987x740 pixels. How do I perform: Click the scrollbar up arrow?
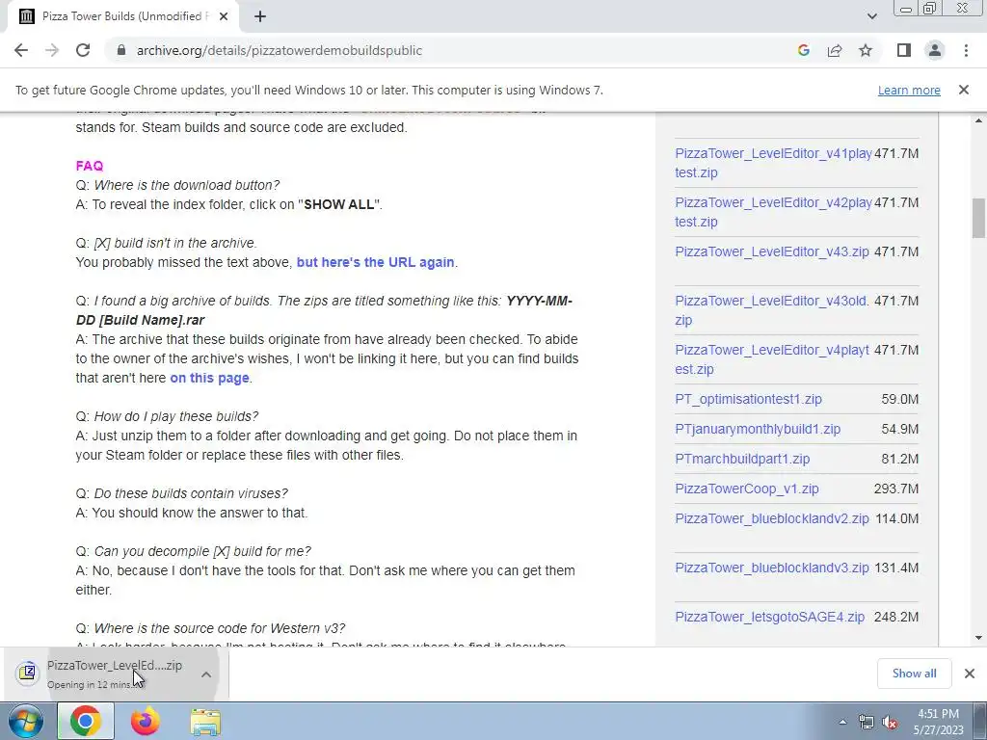coord(978,120)
